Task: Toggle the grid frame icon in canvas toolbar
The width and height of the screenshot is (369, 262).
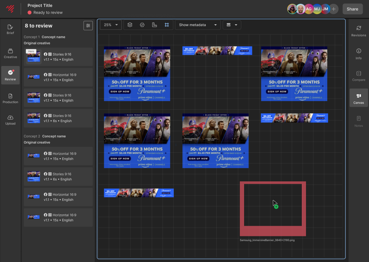Action: 167,25
